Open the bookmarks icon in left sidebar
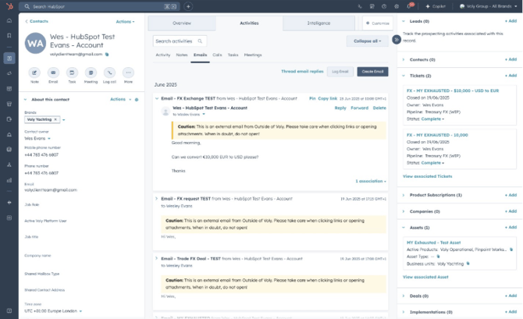 pos(9,35)
